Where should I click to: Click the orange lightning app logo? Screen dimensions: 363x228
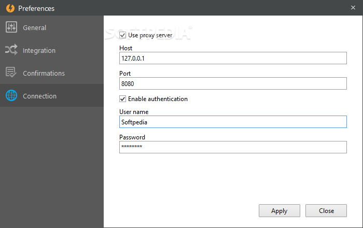[x=10, y=8]
